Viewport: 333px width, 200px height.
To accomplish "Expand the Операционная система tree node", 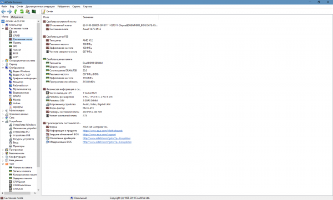I will (x=3, y=60).
